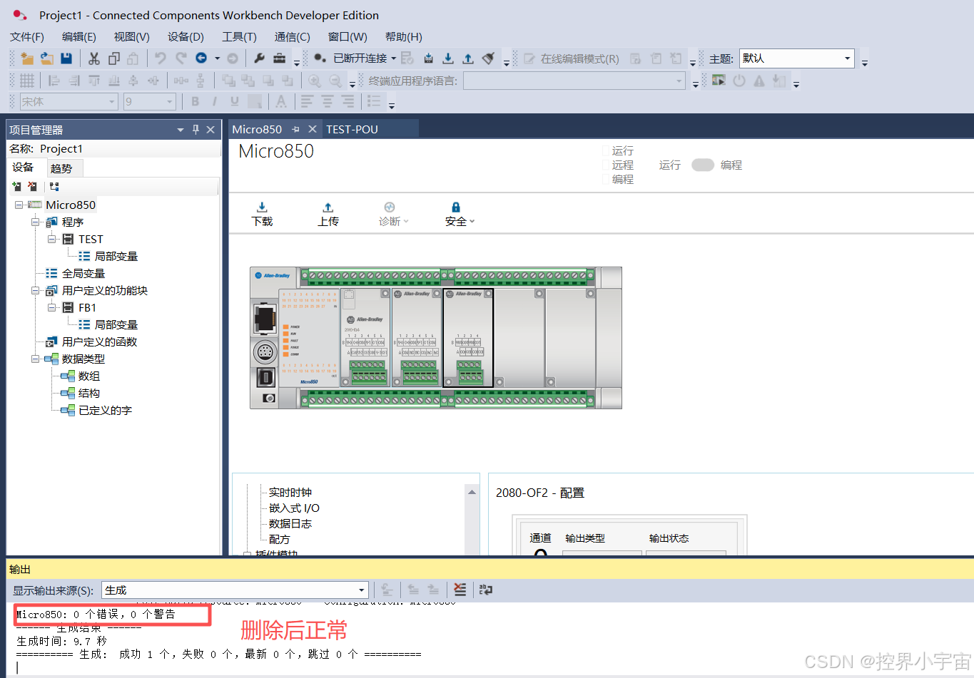Screen dimensions: 974x678
Task: Open the 工具(T) menu
Action: [x=239, y=36]
